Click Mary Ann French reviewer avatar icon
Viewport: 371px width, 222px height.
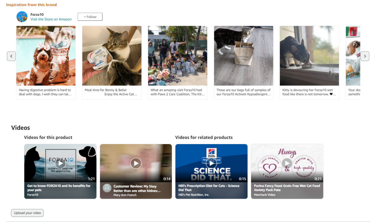(x=107, y=188)
